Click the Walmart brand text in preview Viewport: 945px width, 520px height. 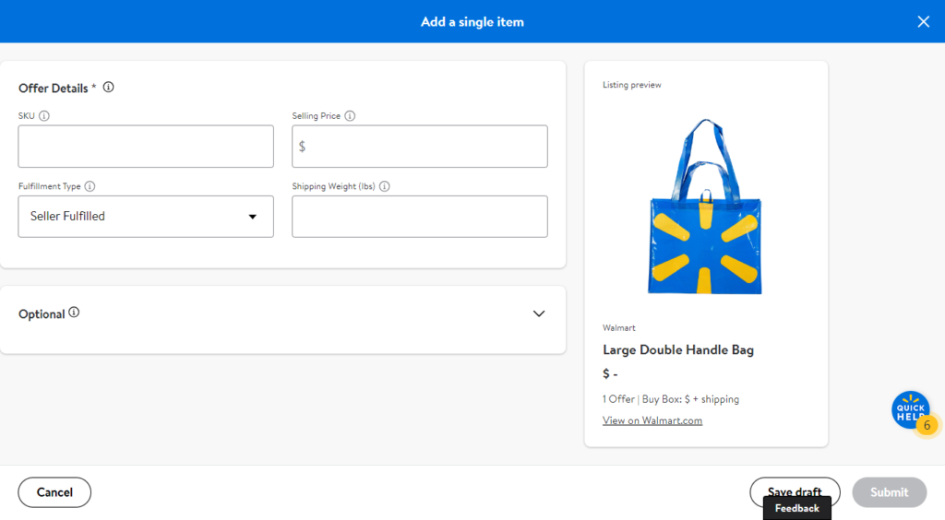point(619,328)
